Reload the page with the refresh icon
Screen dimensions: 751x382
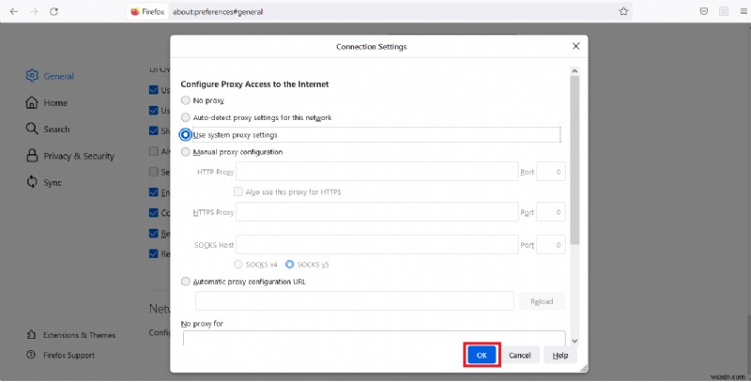click(54, 11)
